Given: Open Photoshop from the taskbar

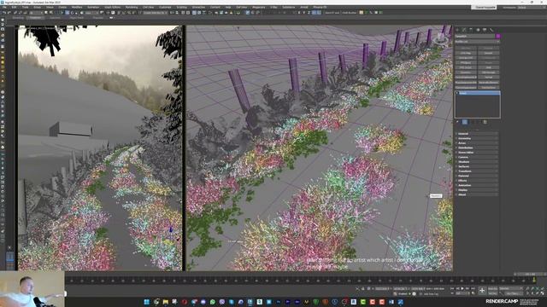Looking at the screenshot, I should tap(279, 302).
